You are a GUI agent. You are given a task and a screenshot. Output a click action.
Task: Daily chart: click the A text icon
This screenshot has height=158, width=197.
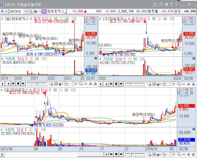pos(193,155)
